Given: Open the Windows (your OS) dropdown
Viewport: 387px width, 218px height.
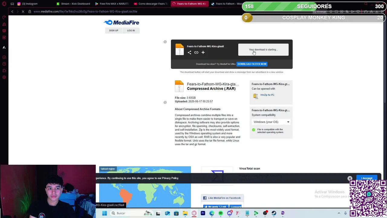Looking at the screenshot, I should tap(271, 122).
